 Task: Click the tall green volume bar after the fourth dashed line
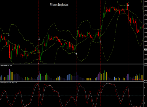[105, 75]
